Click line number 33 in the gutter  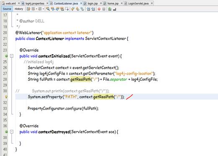[5, 108]
